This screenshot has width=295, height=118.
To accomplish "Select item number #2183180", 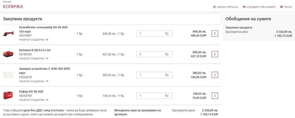I will [x=25, y=54].
